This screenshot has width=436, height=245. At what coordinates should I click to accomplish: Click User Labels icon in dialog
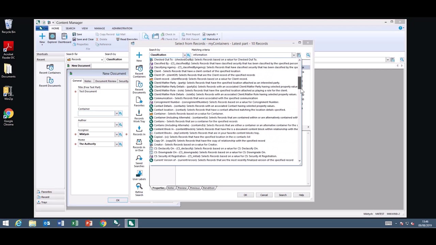point(139,175)
